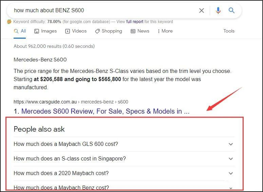The height and width of the screenshot is (192, 263).
Task: Expand the Maybach GLS 600 cost question
Action: pos(66,144)
